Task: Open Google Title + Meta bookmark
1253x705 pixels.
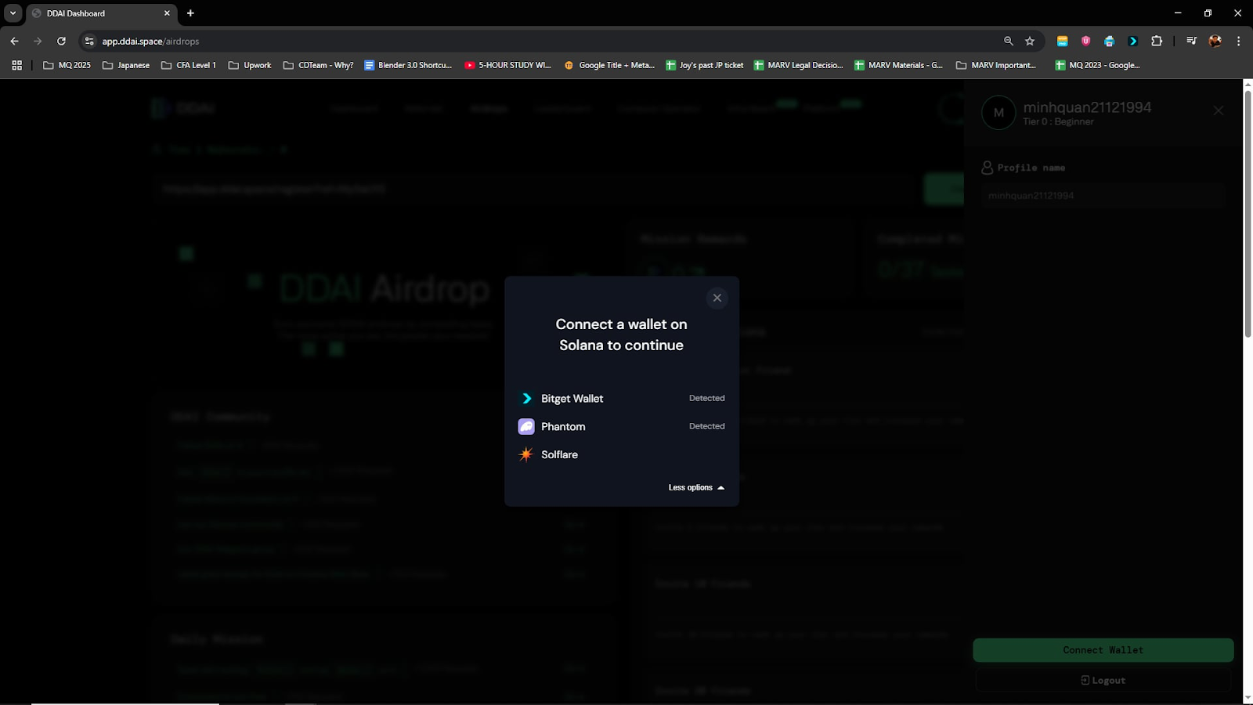Action: pyautogui.click(x=609, y=65)
